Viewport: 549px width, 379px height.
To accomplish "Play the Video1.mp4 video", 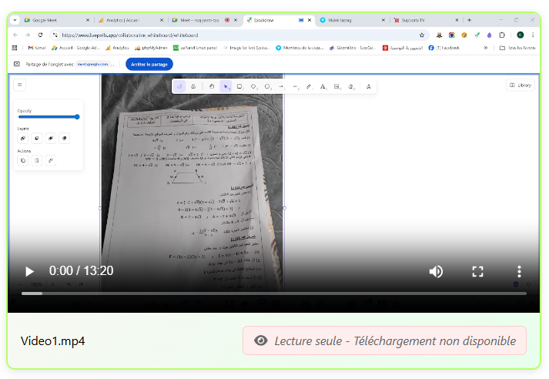I will pyautogui.click(x=29, y=271).
